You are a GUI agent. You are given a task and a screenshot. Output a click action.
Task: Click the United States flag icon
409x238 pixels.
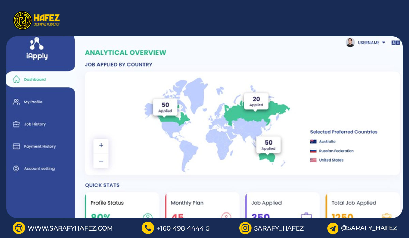click(x=313, y=160)
